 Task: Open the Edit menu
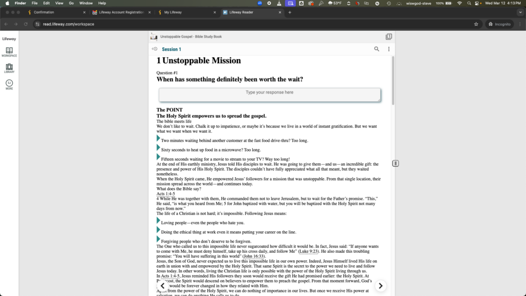click(x=46, y=4)
